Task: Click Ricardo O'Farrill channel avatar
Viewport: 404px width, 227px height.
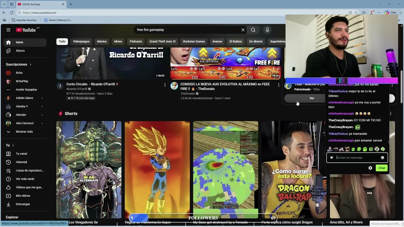Action: 60,86
